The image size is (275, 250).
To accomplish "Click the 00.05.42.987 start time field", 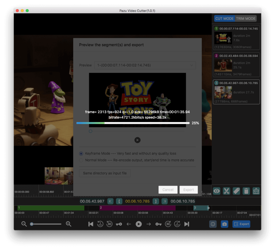I will click(92, 201).
